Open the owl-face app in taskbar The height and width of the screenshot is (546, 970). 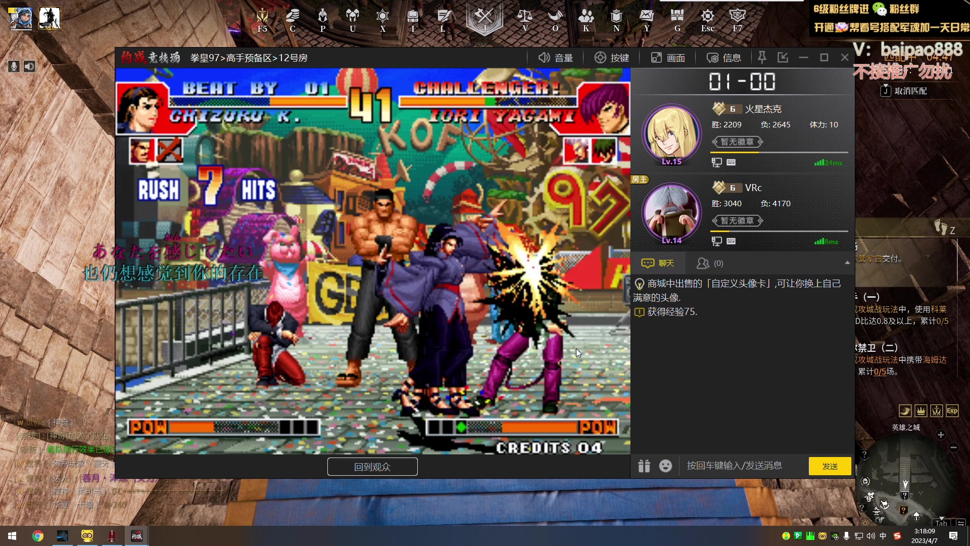click(87, 536)
